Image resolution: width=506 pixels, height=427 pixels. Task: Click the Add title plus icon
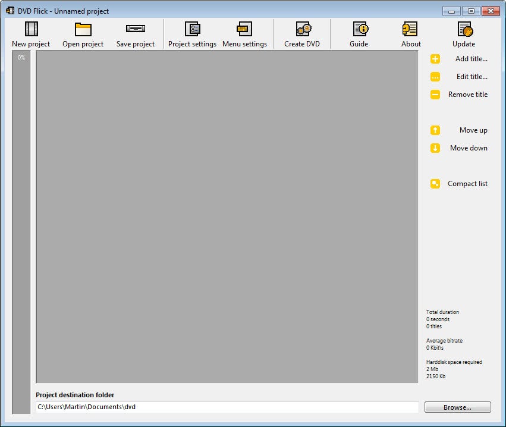click(435, 59)
